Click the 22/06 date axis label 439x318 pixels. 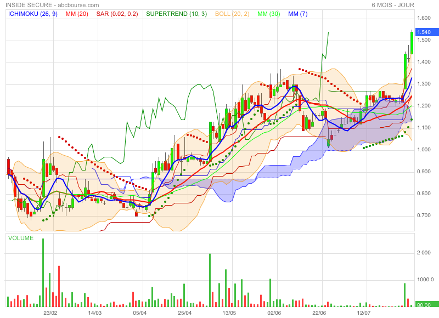319,313
